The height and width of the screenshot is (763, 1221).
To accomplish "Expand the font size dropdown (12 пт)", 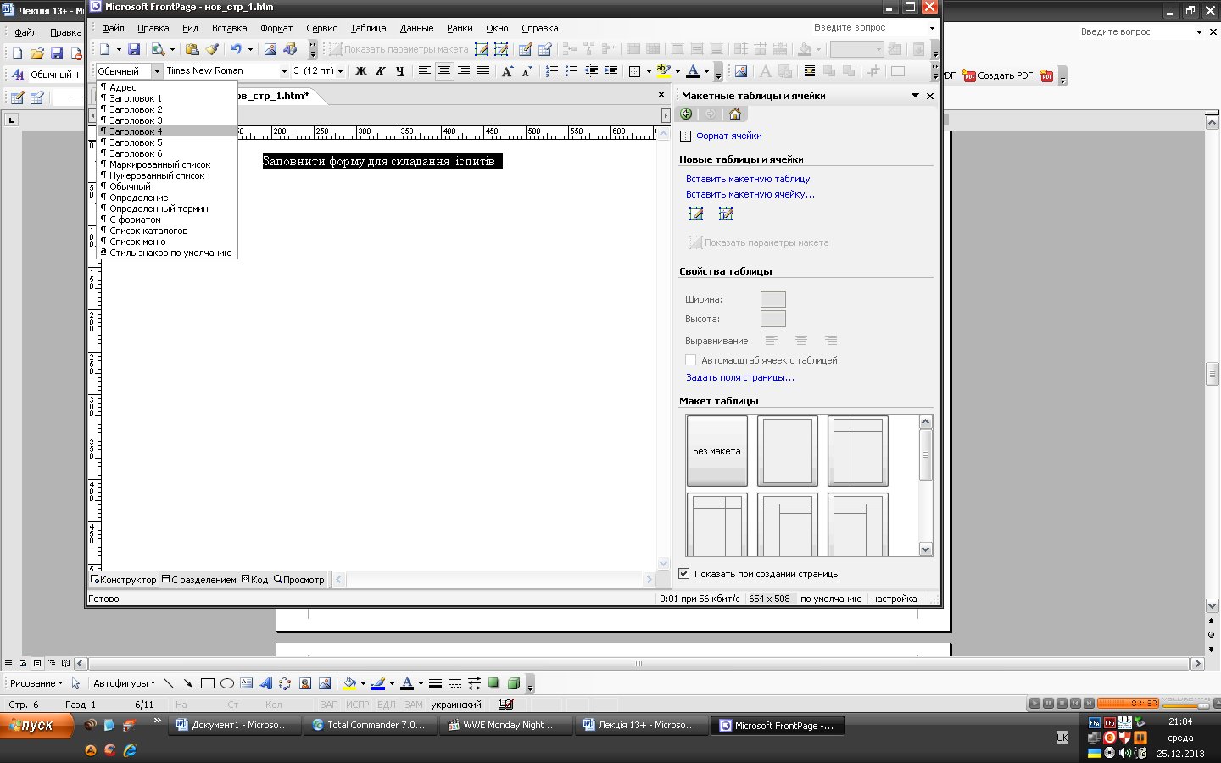I will click(x=340, y=71).
